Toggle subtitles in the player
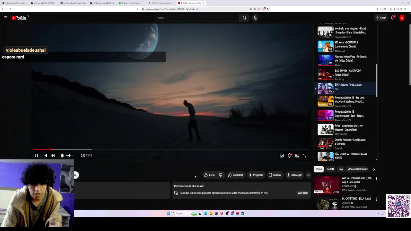 pyautogui.click(x=282, y=156)
